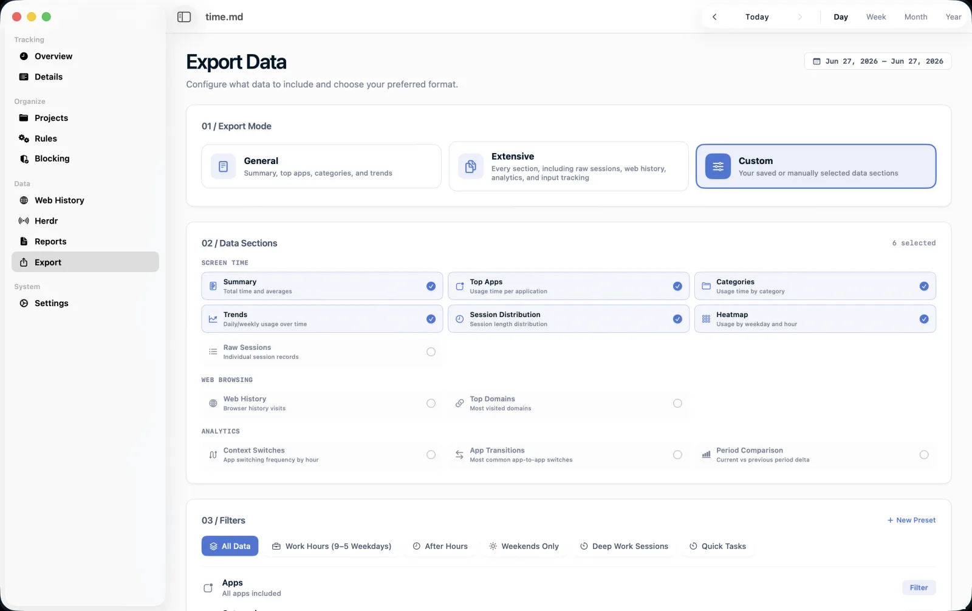Click the Categories folder icon
The image size is (972, 611).
point(706,286)
